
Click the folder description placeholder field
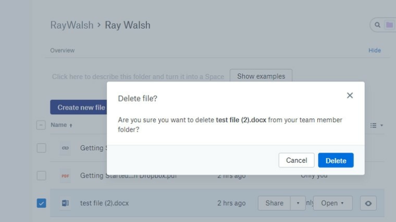click(138, 76)
